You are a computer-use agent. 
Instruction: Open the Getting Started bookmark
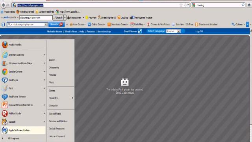[25, 11]
